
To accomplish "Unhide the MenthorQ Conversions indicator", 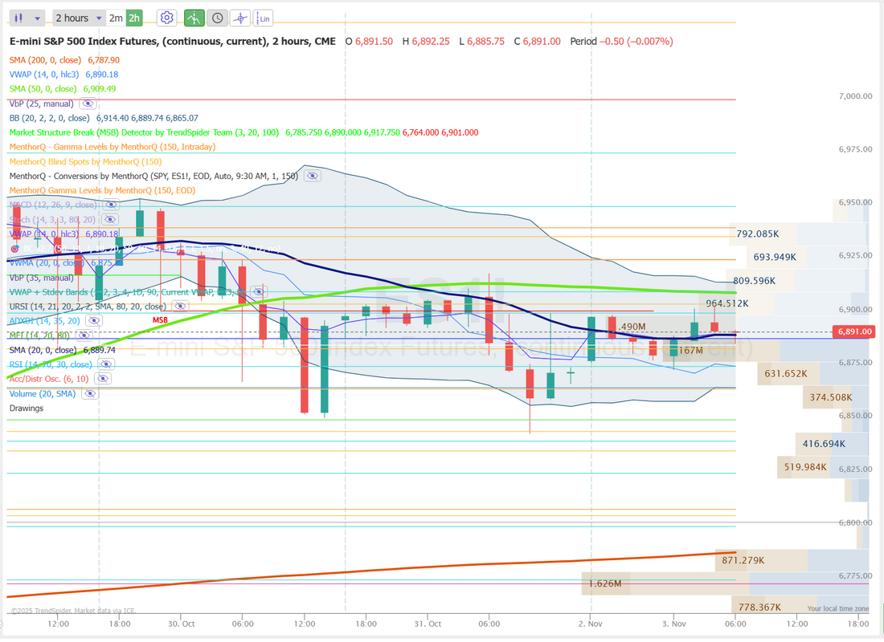I will coord(312,176).
